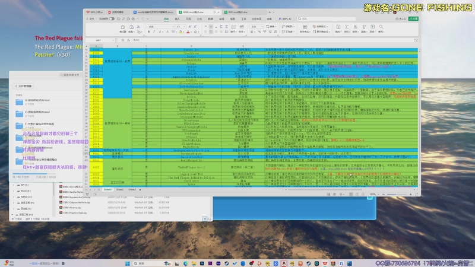Click the Freeze panes icon in WPS
The width and height of the screenshot is (475, 267).
373,27
